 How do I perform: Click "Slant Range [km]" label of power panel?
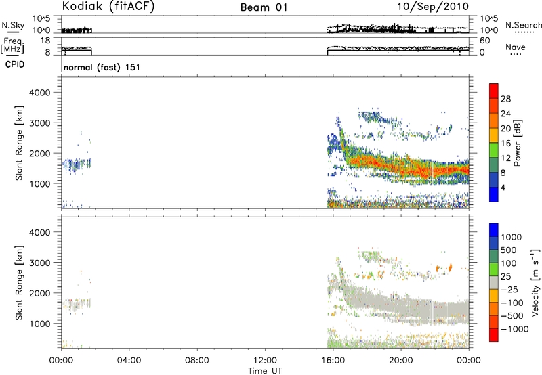pos(19,143)
